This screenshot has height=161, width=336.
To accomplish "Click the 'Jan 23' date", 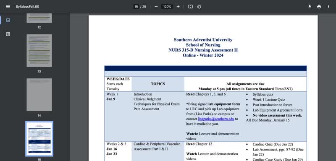I will click(112, 154).
